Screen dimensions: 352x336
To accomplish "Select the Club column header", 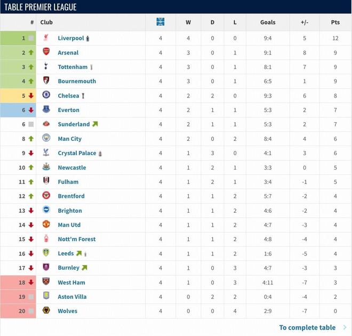I will pyautogui.click(x=46, y=22).
